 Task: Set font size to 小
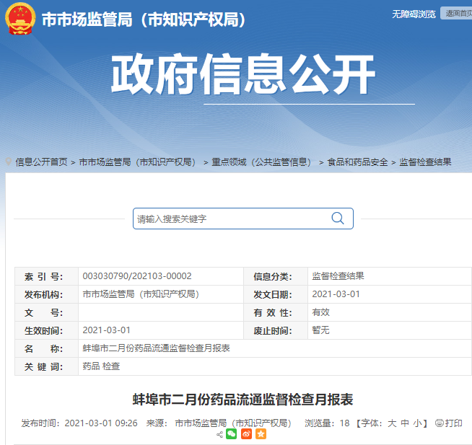417,423
